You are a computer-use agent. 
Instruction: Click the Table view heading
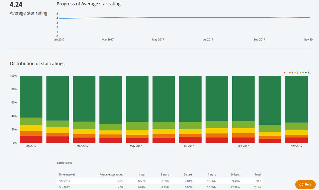pyautogui.click(x=65, y=163)
